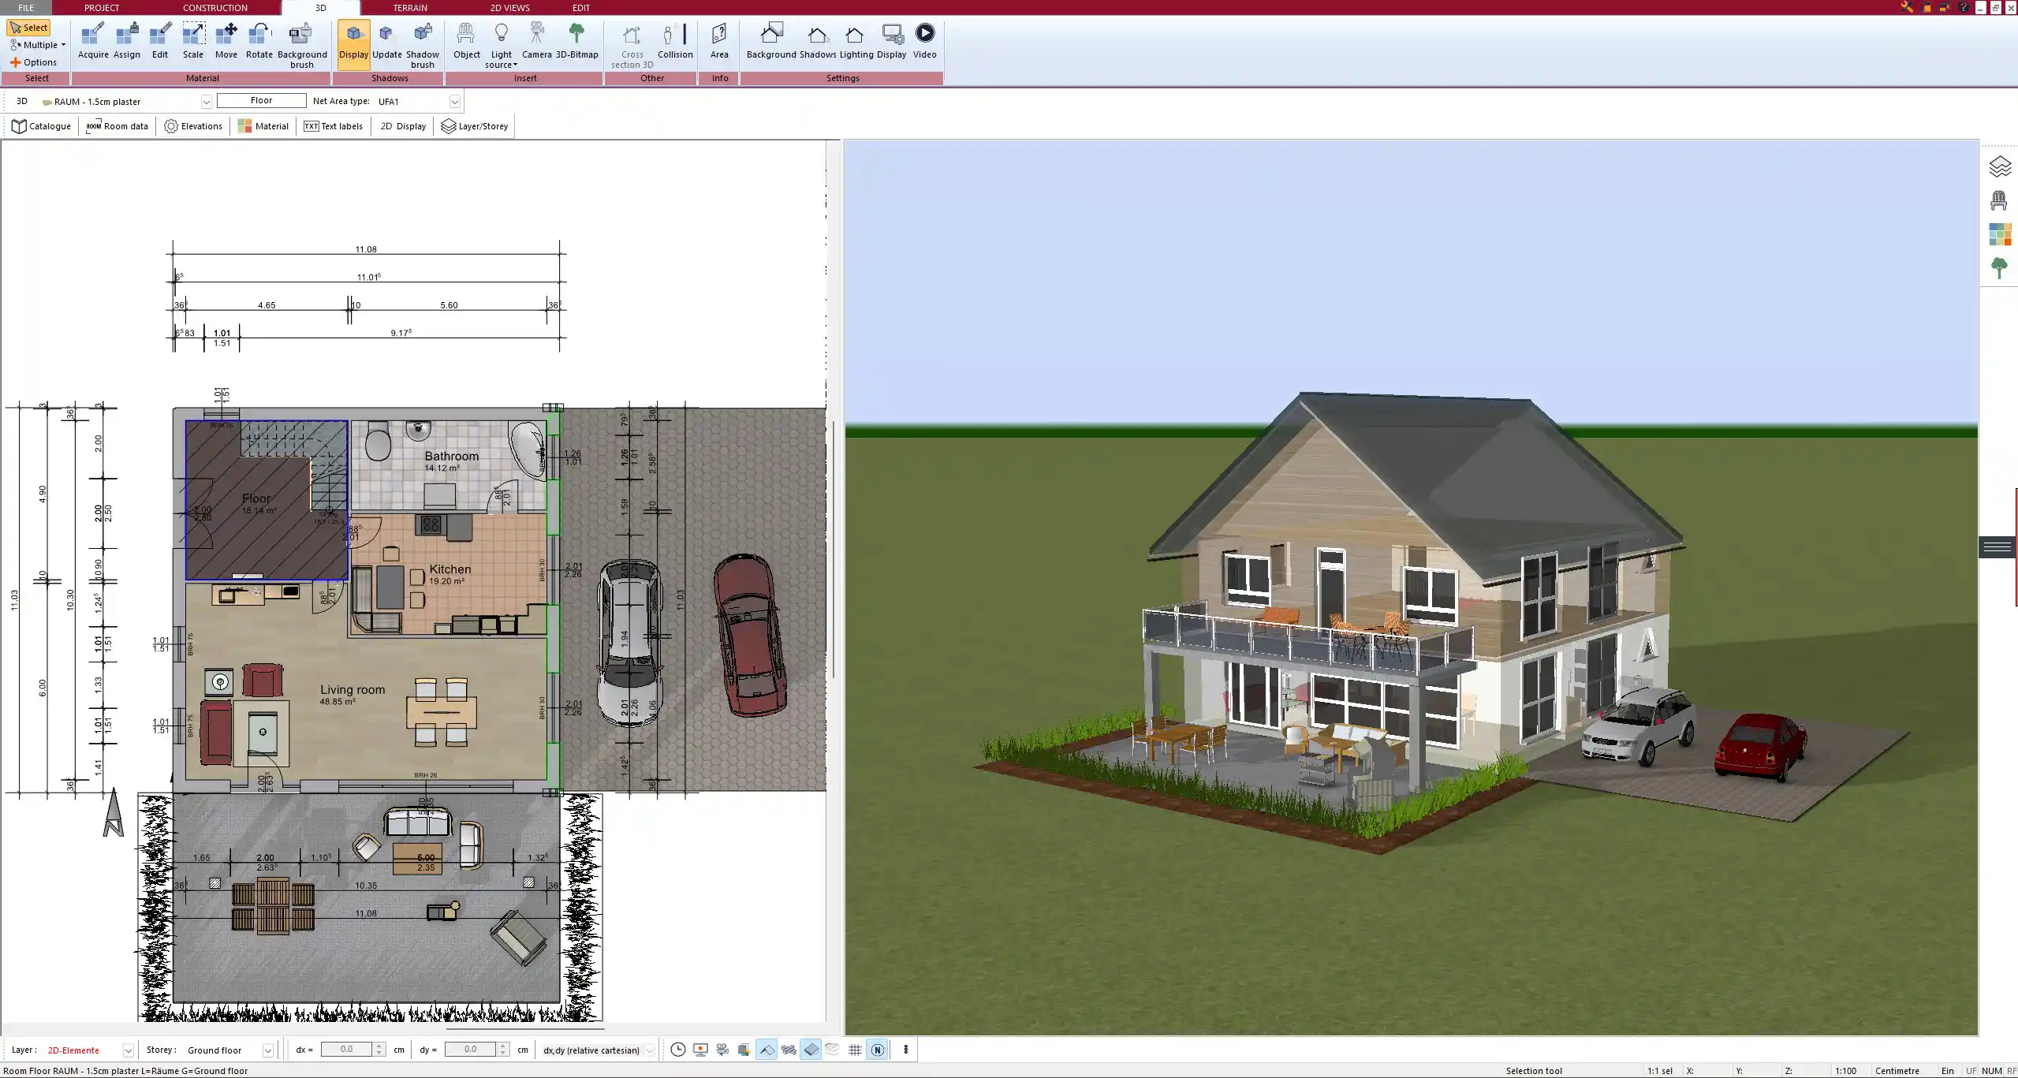2018x1078 pixels.
Task: Open the material Edit tool
Action: click(160, 42)
